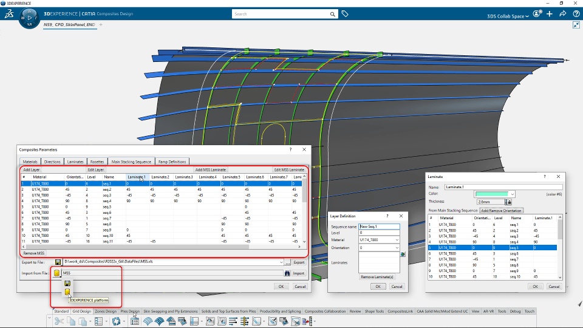Open the Composites Collaboration tab

pyautogui.click(x=325, y=311)
